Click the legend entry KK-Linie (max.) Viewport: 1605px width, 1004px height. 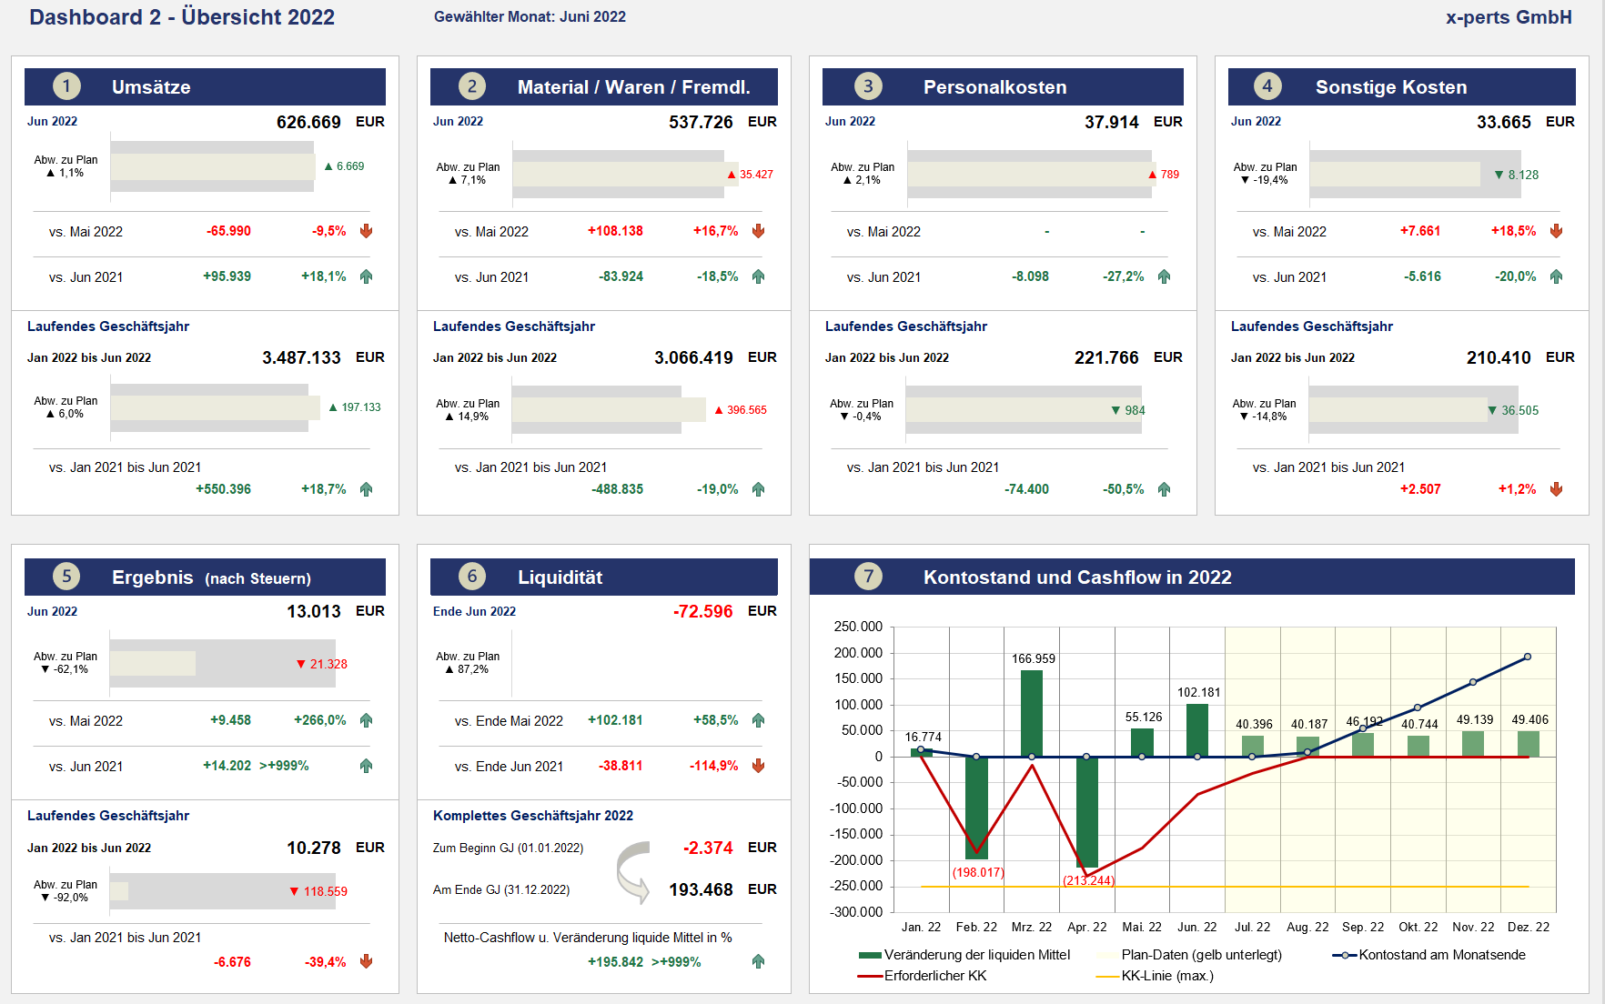point(1156,976)
